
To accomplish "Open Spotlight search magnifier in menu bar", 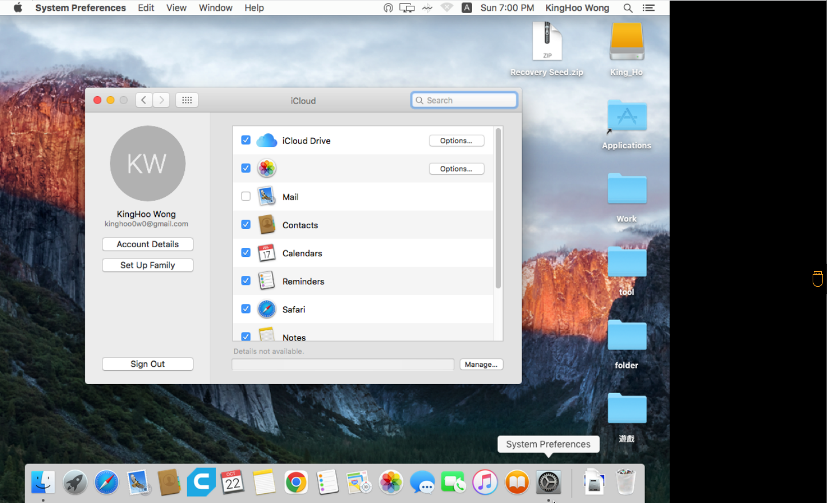I will 628,8.
